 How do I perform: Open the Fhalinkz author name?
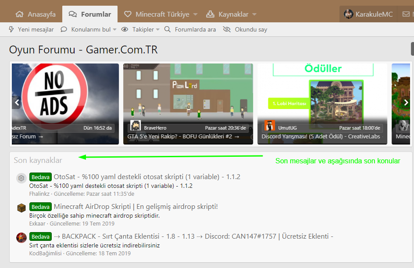click(39, 194)
